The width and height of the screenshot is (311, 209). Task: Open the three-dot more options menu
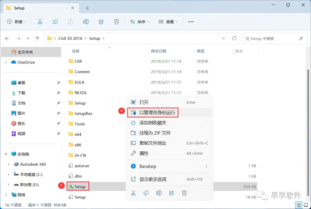coord(191,22)
